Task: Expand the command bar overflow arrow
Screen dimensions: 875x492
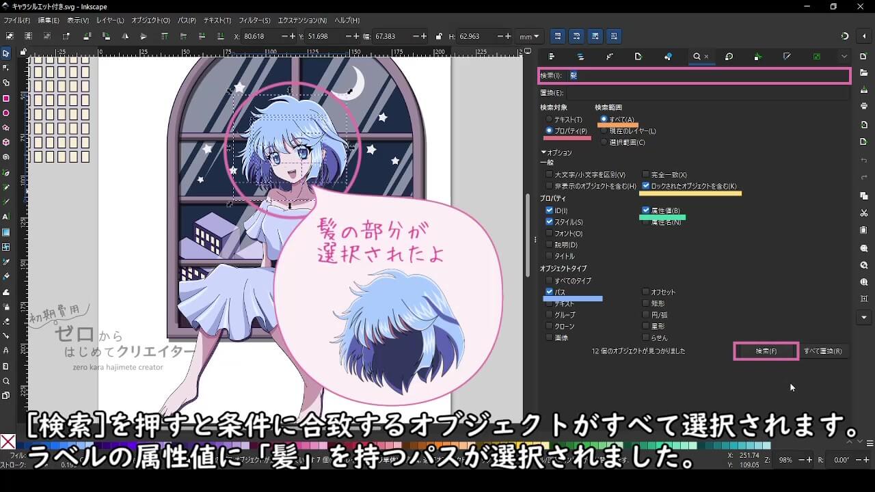Action: 864,318
